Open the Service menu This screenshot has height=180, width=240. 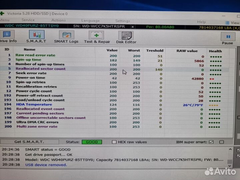click(x=28, y=20)
